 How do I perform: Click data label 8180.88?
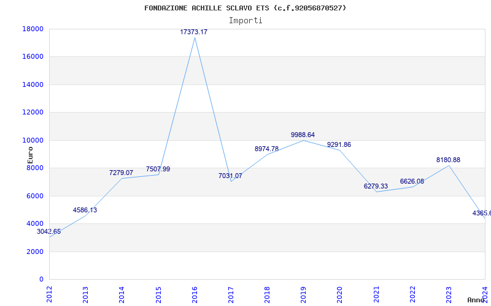click(448, 160)
